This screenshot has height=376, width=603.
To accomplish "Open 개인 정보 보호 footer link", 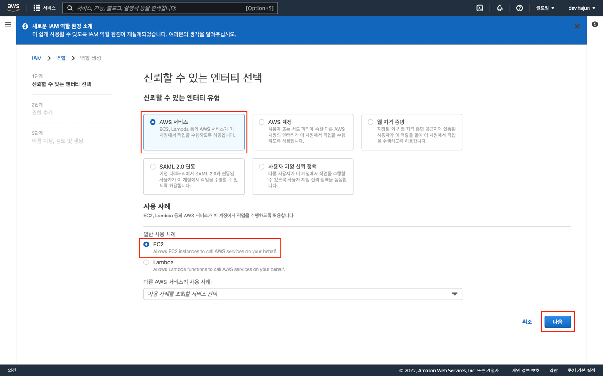I will pyautogui.click(x=525, y=370).
